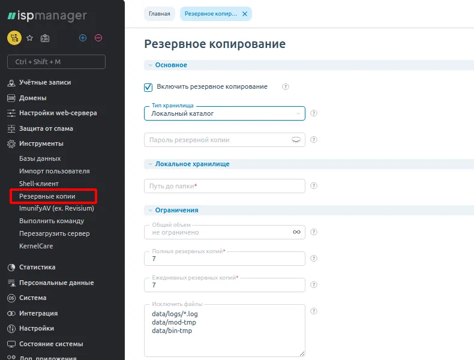The height and width of the screenshot is (360, 474).
Task: Click Учётные записи user icon
Action: (11, 83)
